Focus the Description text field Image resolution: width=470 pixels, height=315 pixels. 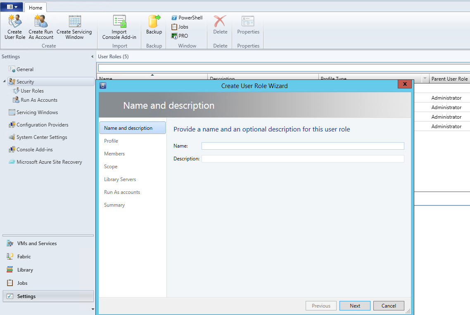pyautogui.click(x=303, y=159)
